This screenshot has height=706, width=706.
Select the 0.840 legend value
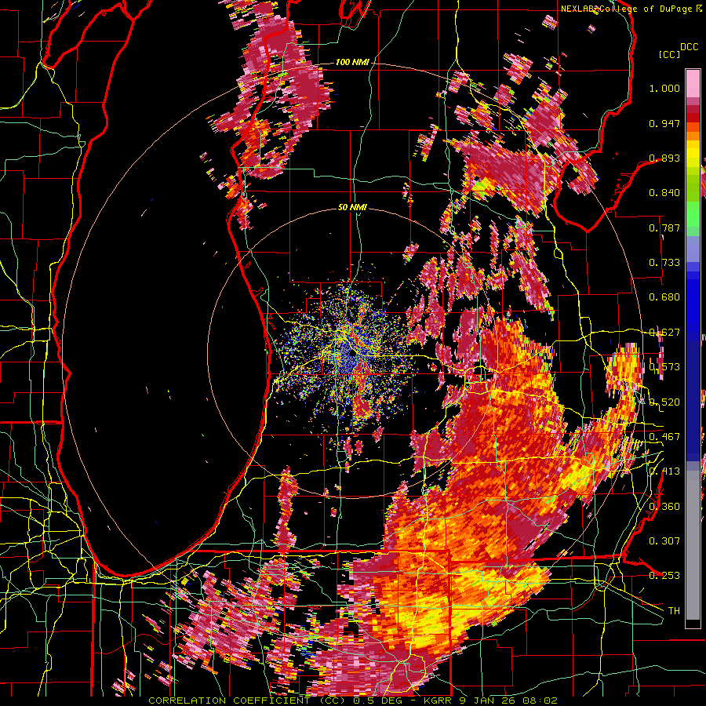pos(664,193)
